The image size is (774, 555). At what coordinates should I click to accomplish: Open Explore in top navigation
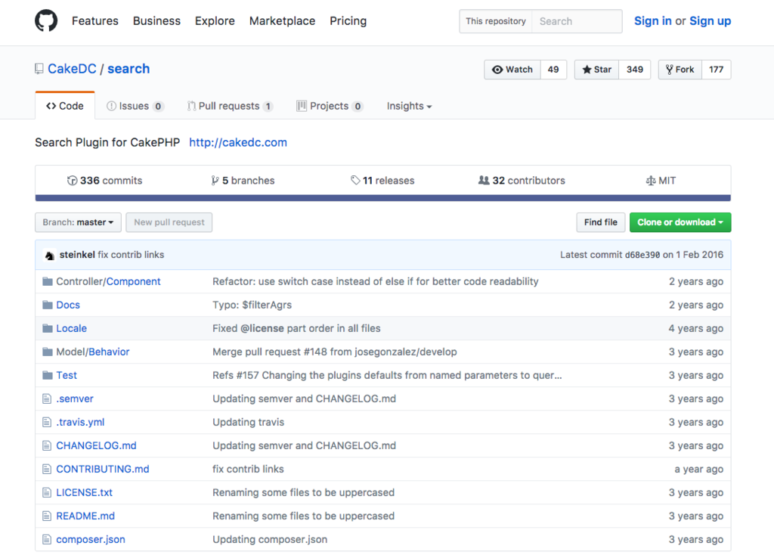215,20
